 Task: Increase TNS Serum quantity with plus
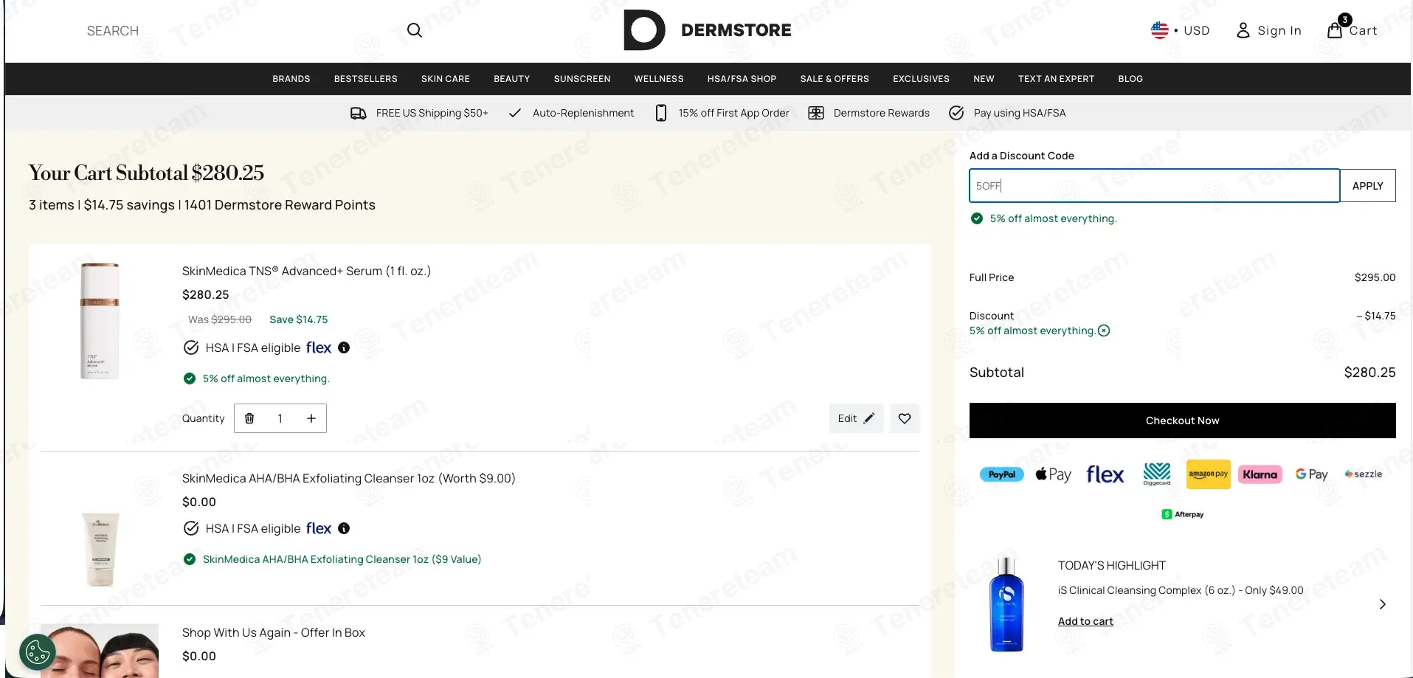tap(311, 418)
